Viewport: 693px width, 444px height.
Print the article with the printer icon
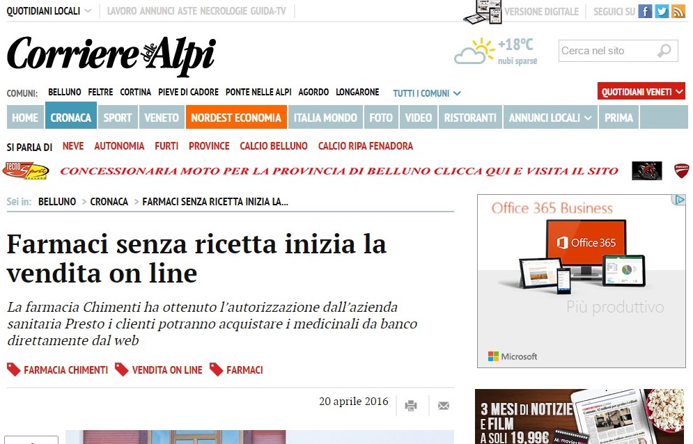coord(411,405)
